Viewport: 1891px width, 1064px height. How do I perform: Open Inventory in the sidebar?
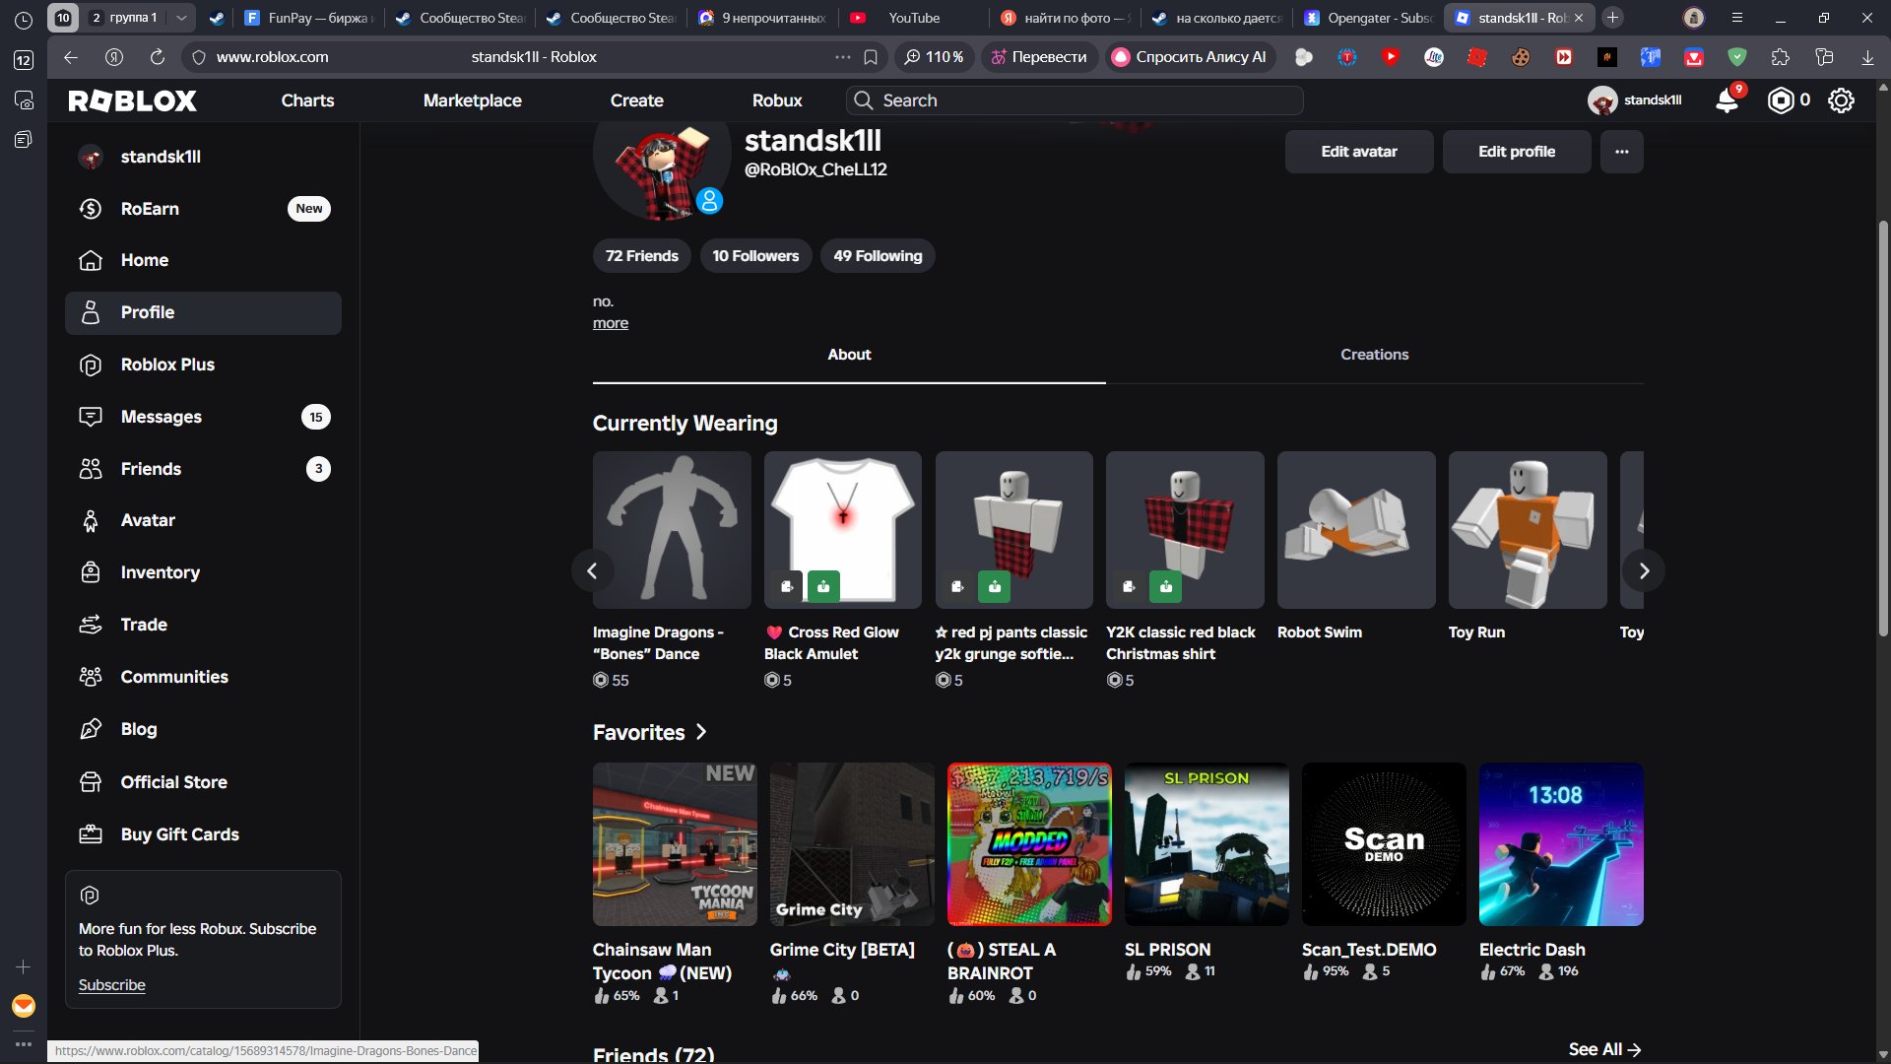(x=203, y=572)
